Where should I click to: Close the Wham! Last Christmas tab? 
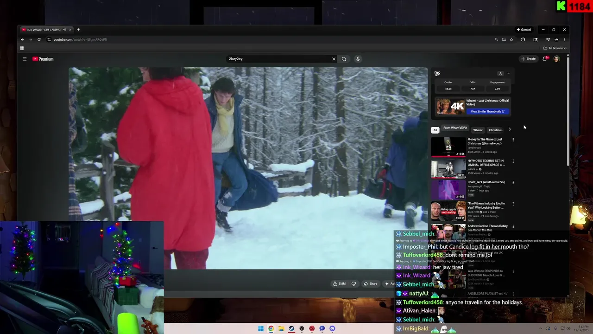coord(70,30)
